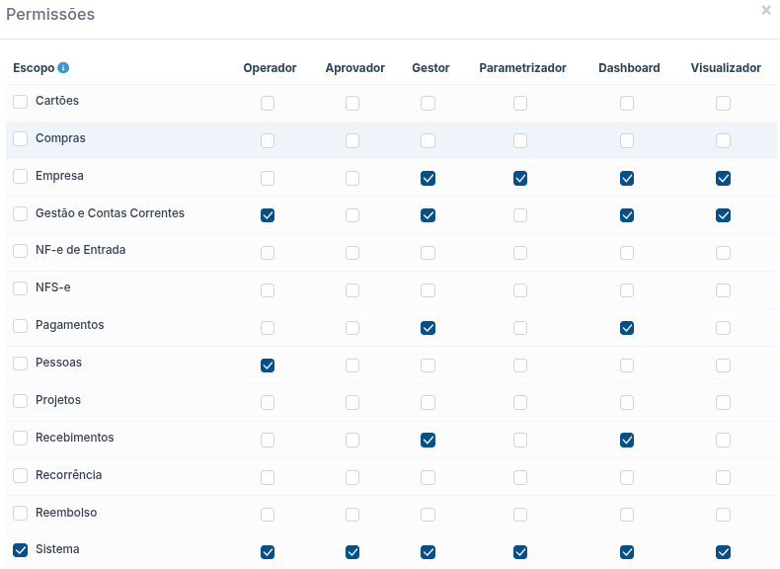
Task: Click the Visualizador column header
Action: pyautogui.click(x=726, y=68)
